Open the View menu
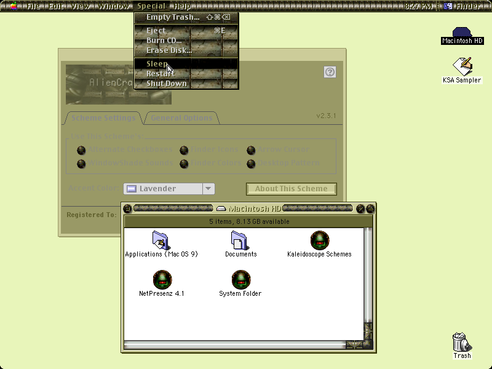 tap(81, 6)
